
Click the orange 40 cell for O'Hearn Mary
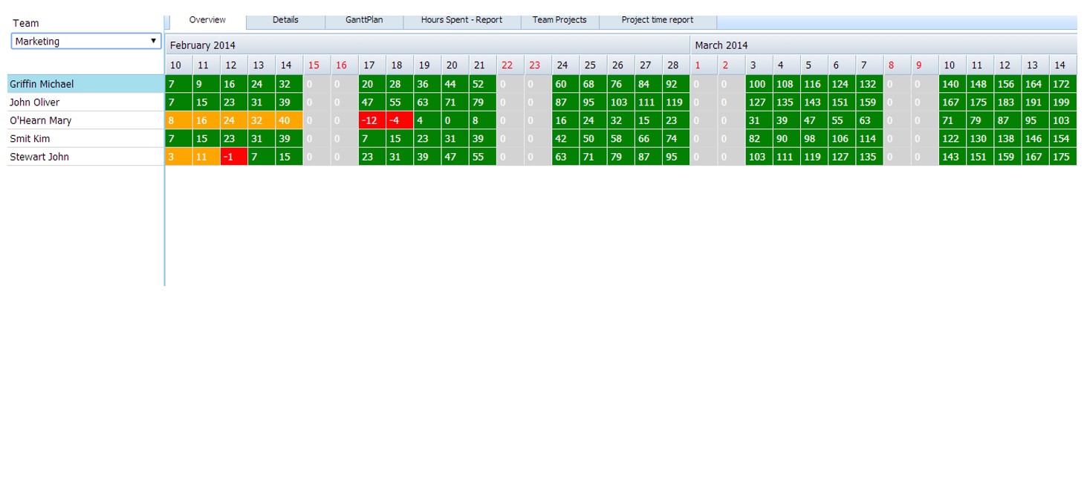click(x=289, y=120)
